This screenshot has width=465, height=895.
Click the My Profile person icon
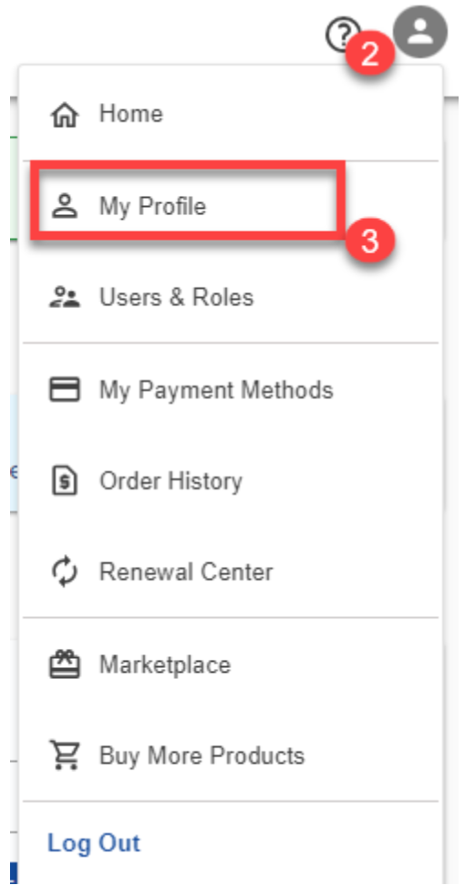coord(65,206)
